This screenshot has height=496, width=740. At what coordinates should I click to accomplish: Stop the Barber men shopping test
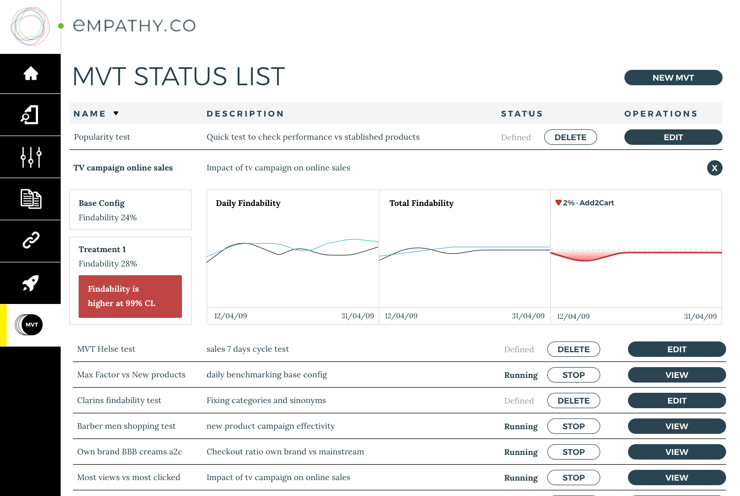pos(573,426)
